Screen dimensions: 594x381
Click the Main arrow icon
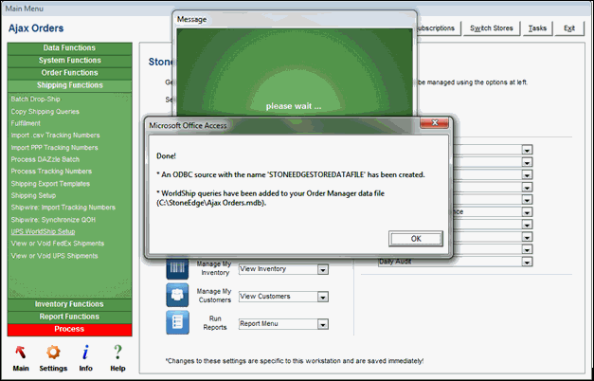pyautogui.click(x=21, y=353)
